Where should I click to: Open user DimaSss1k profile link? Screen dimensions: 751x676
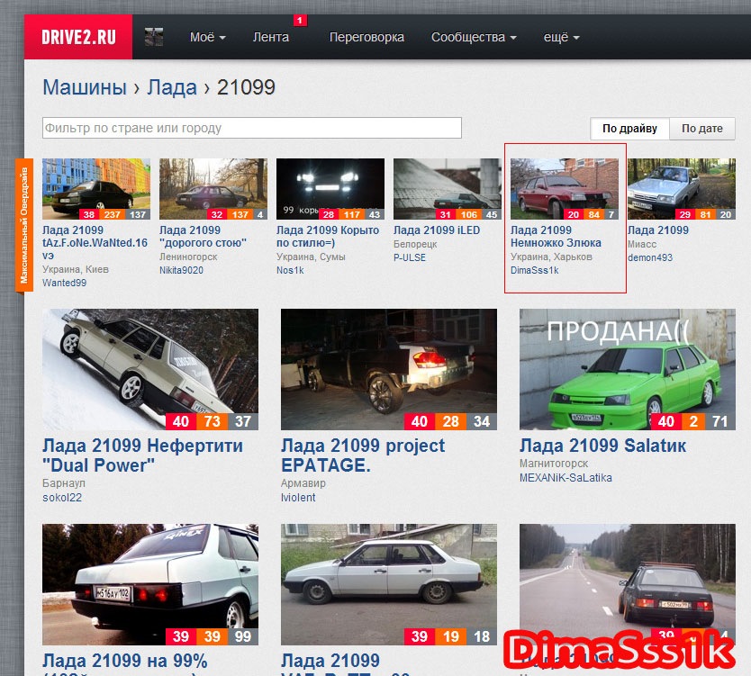point(535,270)
